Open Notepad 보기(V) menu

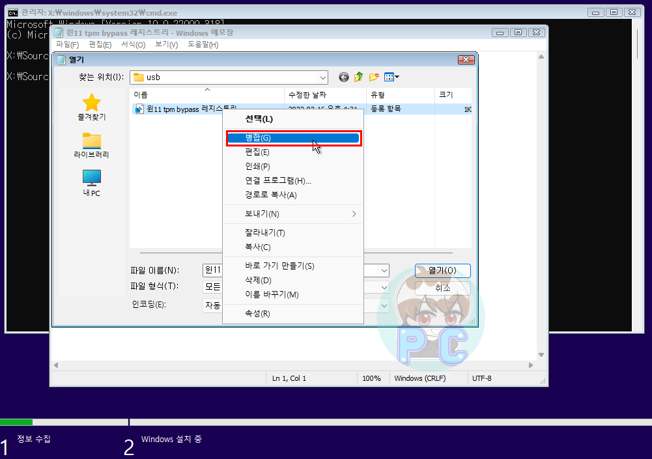click(167, 44)
